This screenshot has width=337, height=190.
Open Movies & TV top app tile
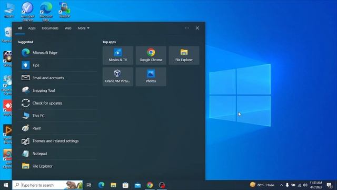[118, 55]
